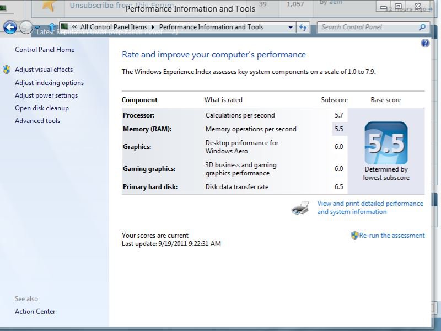Open the recent pages arrow beside Forward
The image size is (441, 331).
pos(37,28)
